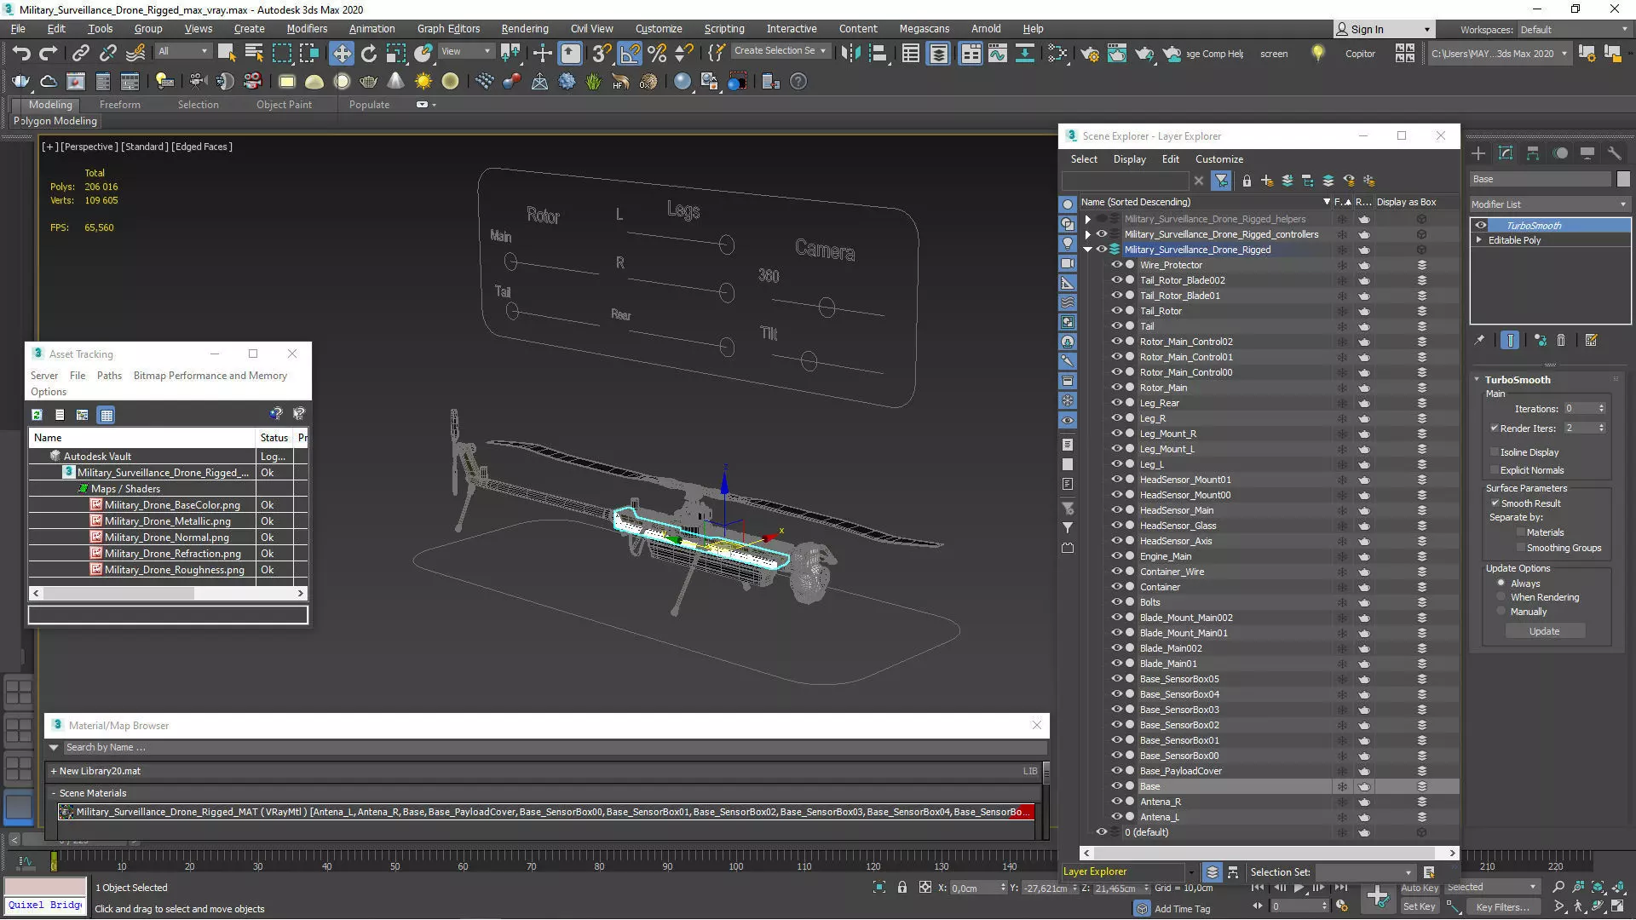Screen dimensions: 1636x920
Task: Toggle visibility of Engine_Main object
Action: tap(1116, 556)
